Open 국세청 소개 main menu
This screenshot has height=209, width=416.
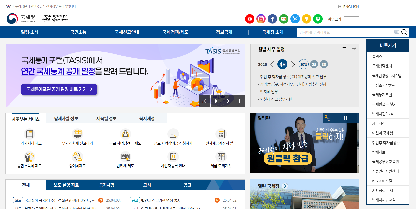(x=273, y=32)
